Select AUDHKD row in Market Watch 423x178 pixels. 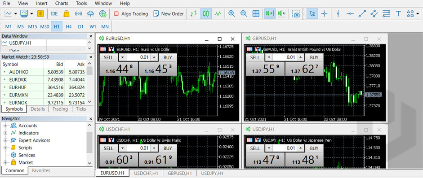44,72
